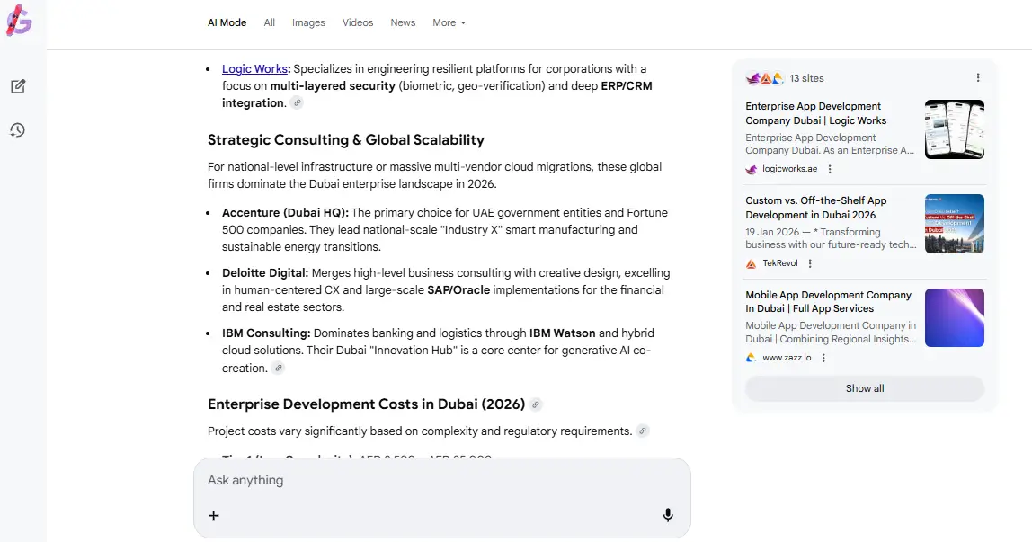Viewport: 1032px width, 542px height.
Task: Start a new chat with the compose icon
Action: tap(18, 86)
